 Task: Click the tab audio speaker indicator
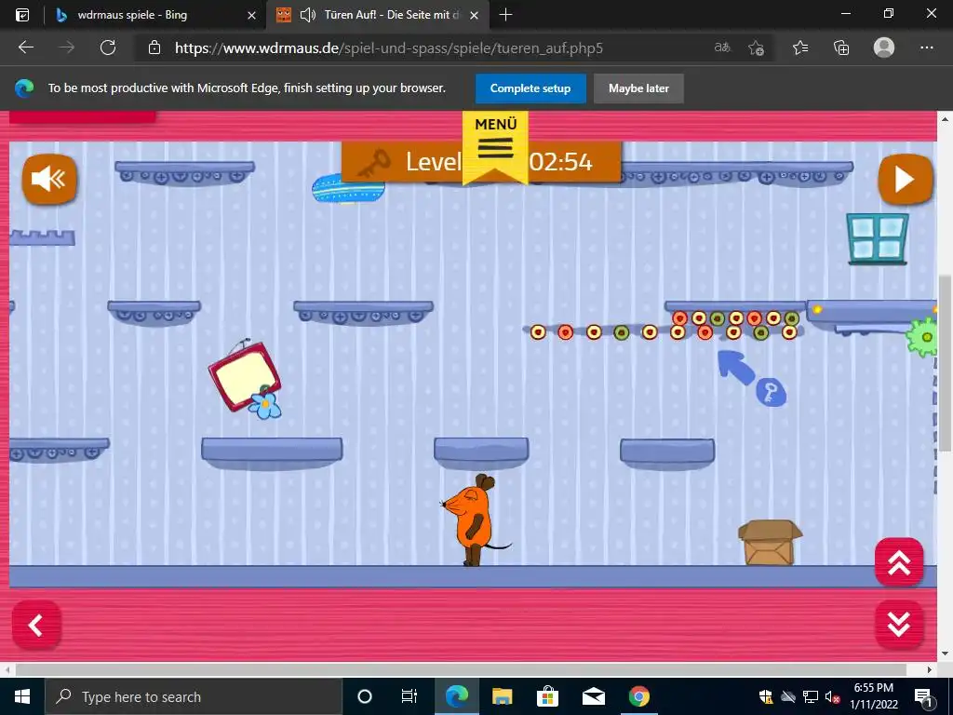[308, 15]
